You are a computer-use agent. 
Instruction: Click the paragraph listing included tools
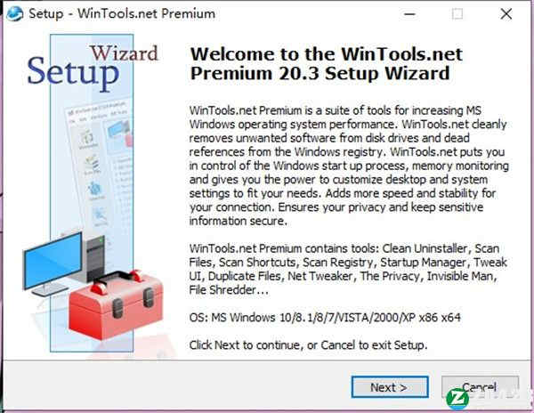coord(348,269)
